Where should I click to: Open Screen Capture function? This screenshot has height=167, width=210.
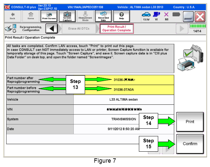click(x=67, y=16)
